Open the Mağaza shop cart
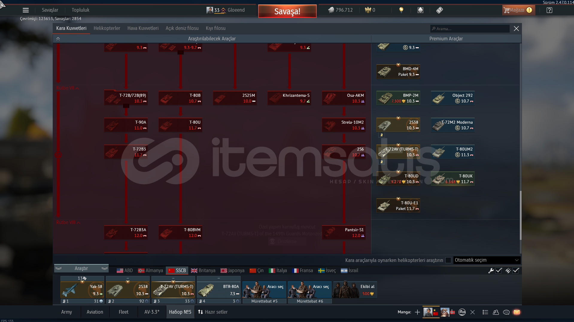The height and width of the screenshot is (322, 574). [518, 10]
